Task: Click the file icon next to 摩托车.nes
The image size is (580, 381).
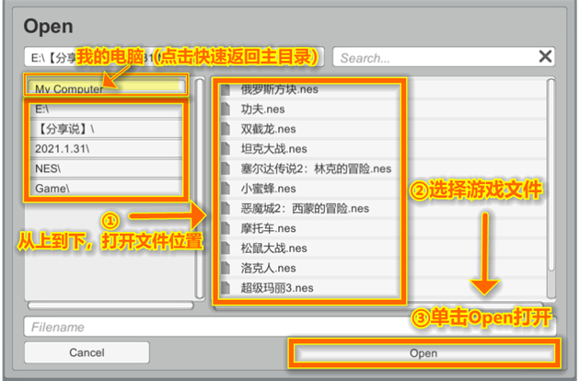Action: point(226,227)
